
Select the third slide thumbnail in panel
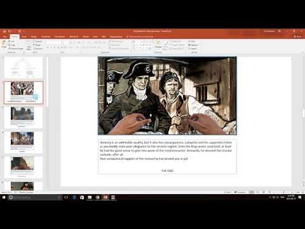(x=24, y=117)
